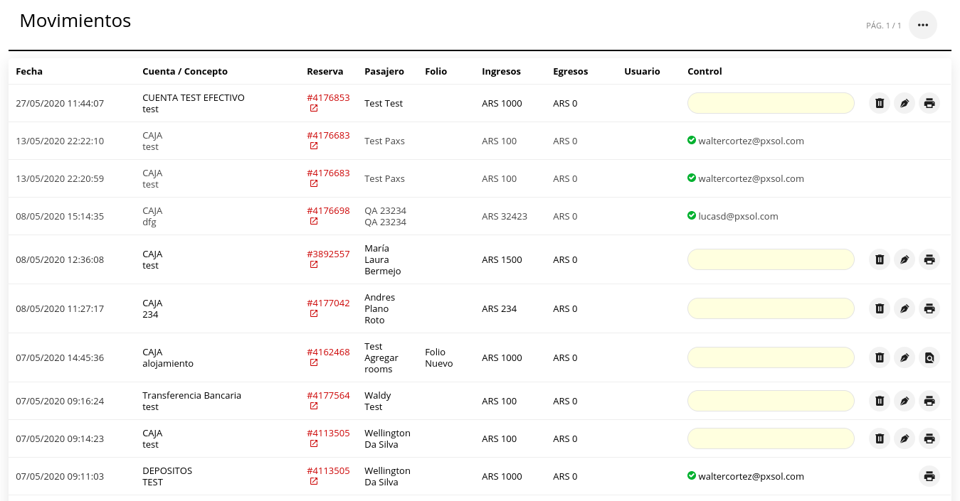This screenshot has width=960, height=501.
Task: Focus Control field in Andres Plano Roto row
Action: 770,308
